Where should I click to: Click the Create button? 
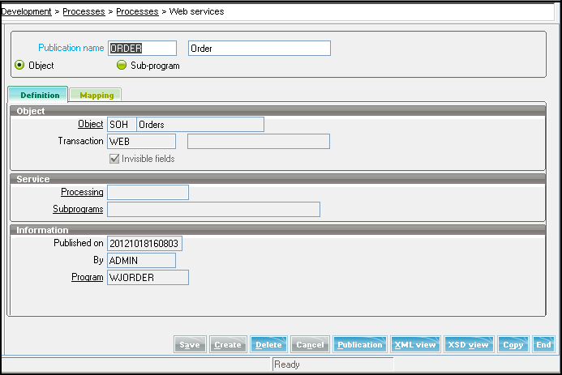[x=228, y=344]
